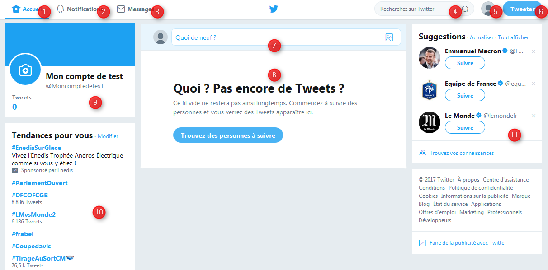
Task: Click the Tweeter button
Action: click(522, 9)
